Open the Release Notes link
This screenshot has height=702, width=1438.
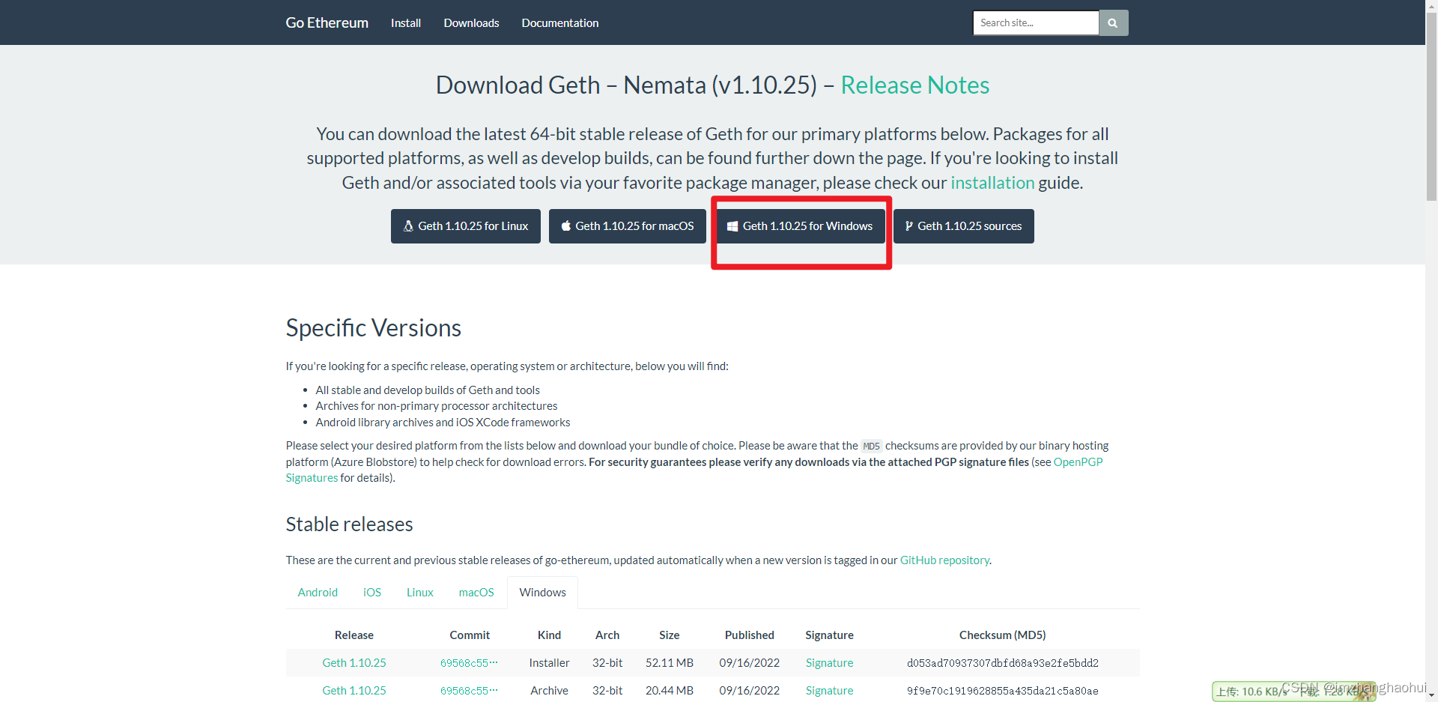[915, 85]
